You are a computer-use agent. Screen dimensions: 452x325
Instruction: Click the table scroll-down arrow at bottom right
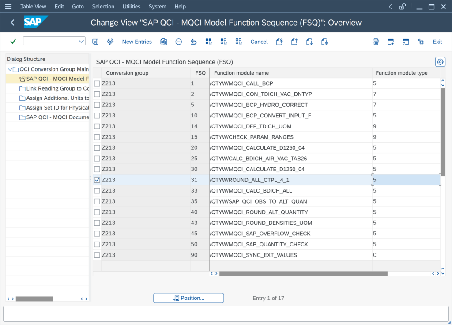443,273
